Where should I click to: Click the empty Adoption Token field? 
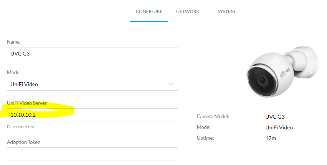92,154
